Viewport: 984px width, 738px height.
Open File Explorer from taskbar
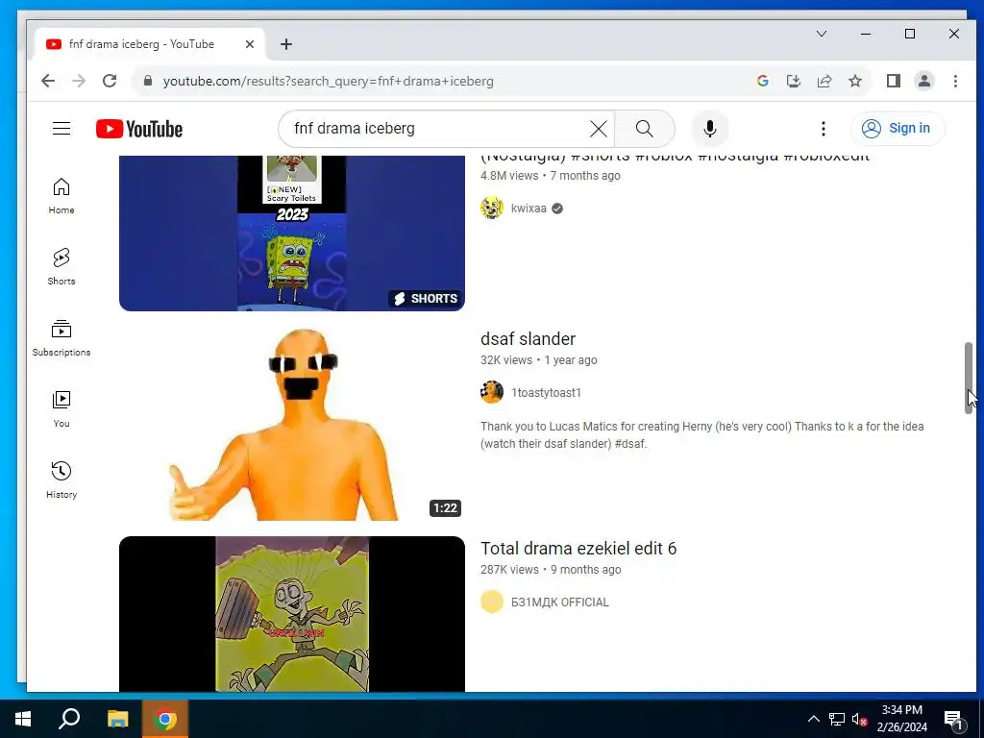117,719
